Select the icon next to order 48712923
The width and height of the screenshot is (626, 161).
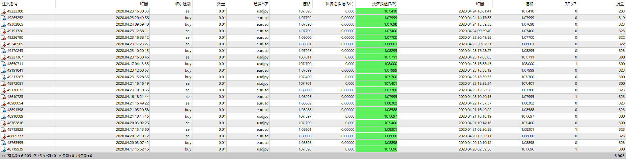point(3,129)
